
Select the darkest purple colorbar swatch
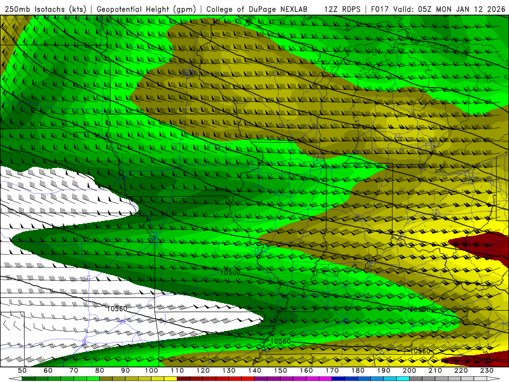coord(261,379)
